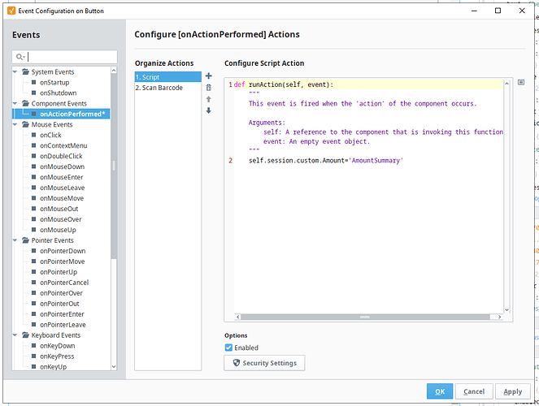Select the 2. Scan Barcode action
The height and width of the screenshot is (406, 539).
[x=167, y=88]
